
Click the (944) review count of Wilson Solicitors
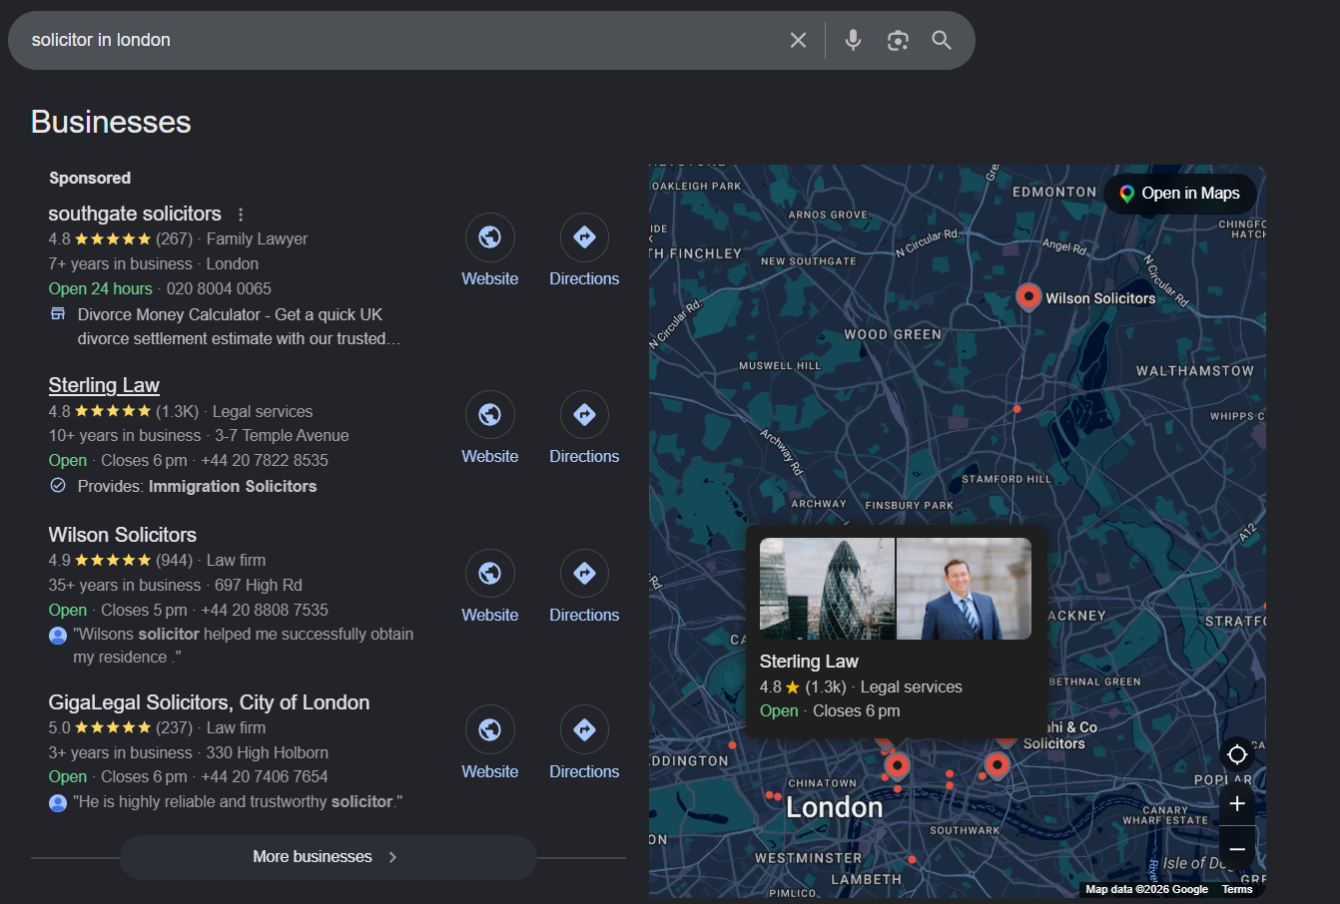[x=174, y=560]
